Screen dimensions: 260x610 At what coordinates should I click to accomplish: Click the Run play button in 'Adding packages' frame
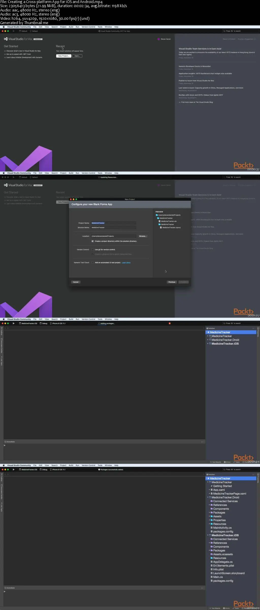tap(14, 323)
